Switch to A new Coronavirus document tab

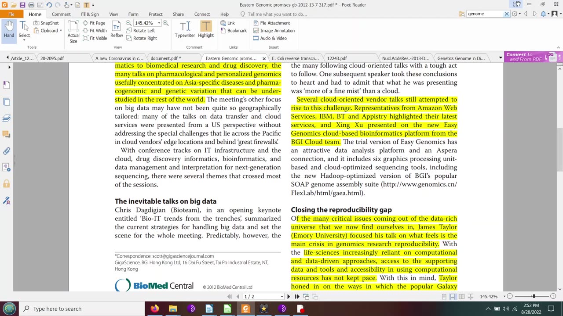coord(119,58)
